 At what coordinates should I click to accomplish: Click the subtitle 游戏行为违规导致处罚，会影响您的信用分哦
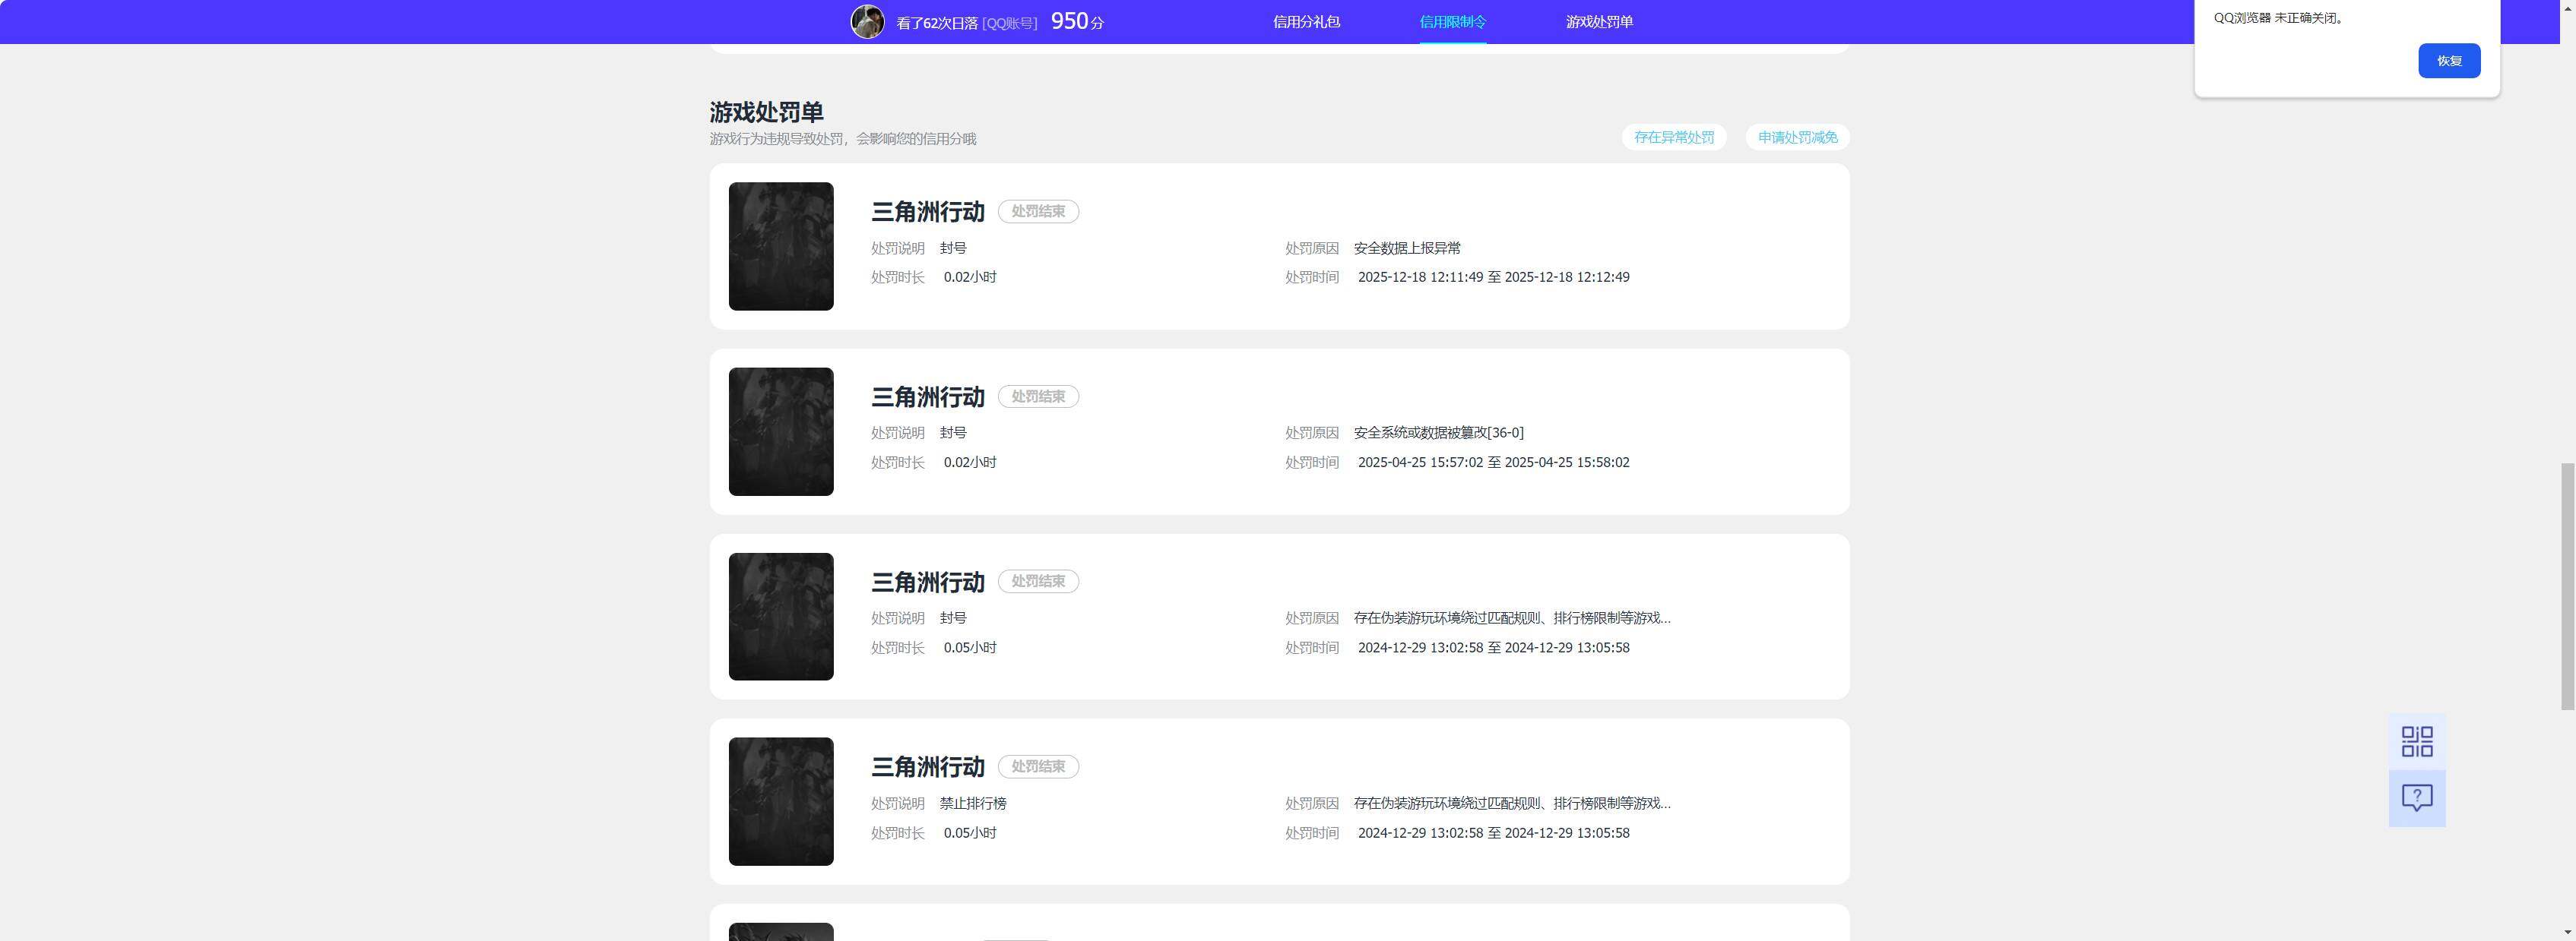[843, 139]
